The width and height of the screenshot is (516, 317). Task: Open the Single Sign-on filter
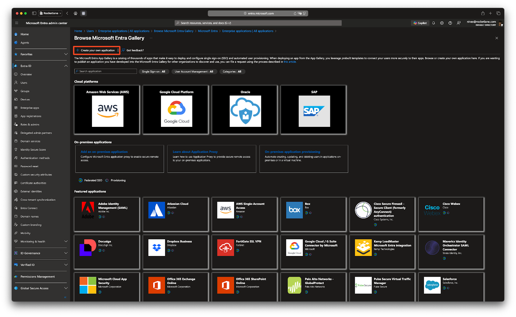click(x=154, y=72)
